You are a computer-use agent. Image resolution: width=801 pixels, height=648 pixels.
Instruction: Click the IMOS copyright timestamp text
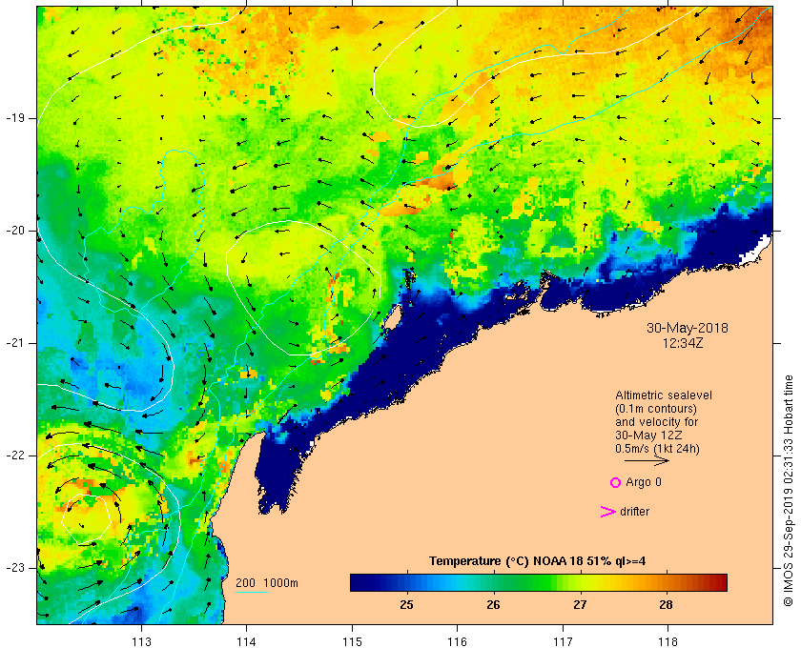pyautogui.click(x=789, y=491)
